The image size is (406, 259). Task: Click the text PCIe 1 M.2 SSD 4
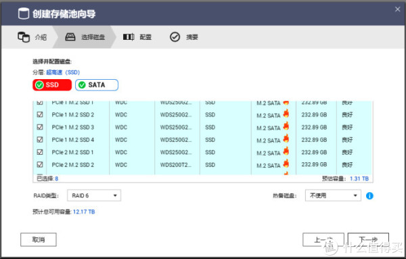tap(73, 140)
